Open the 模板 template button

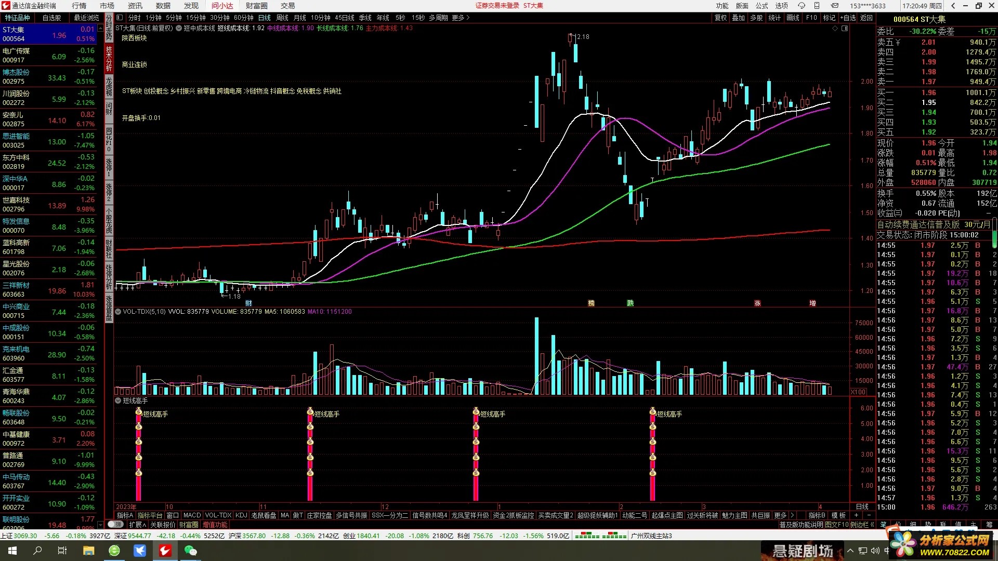(838, 515)
